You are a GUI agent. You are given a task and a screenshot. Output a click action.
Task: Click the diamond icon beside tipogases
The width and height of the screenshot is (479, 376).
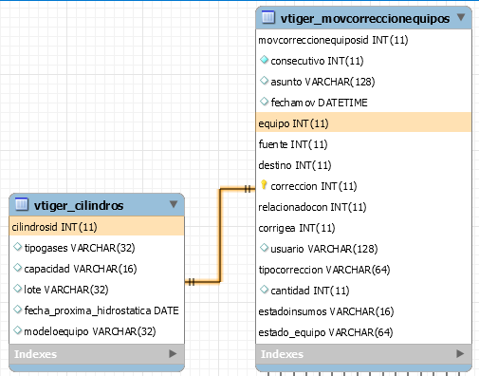[x=17, y=247]
